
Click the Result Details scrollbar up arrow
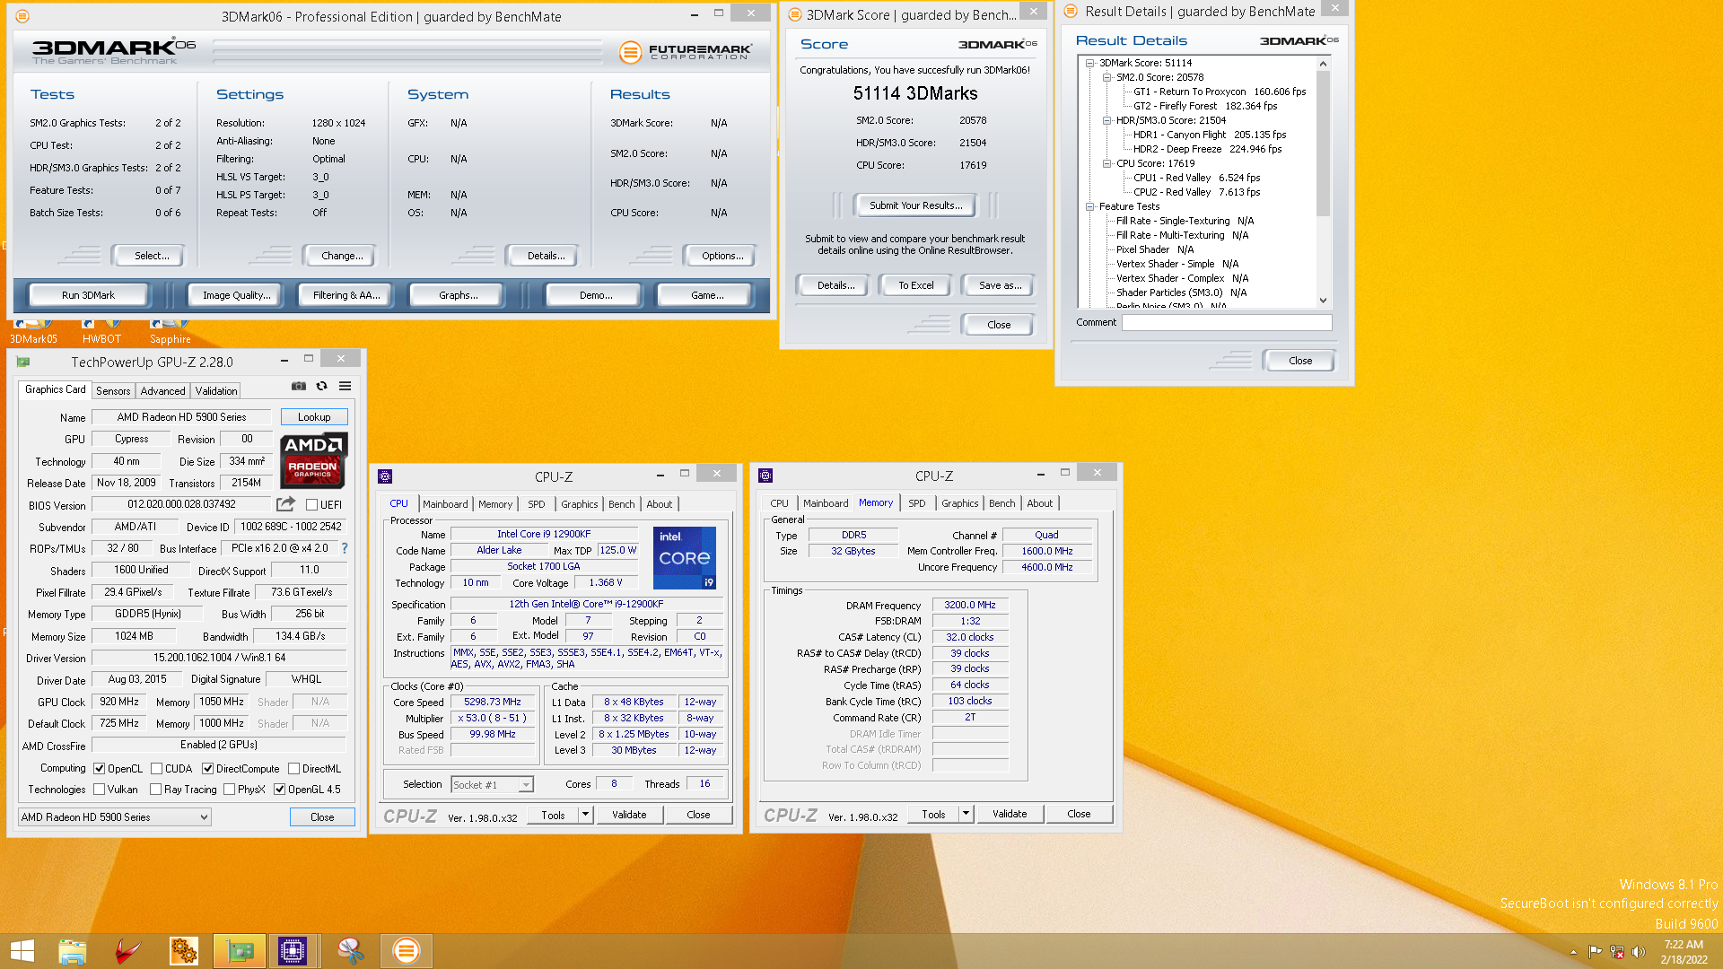(x=1323, y=63)
